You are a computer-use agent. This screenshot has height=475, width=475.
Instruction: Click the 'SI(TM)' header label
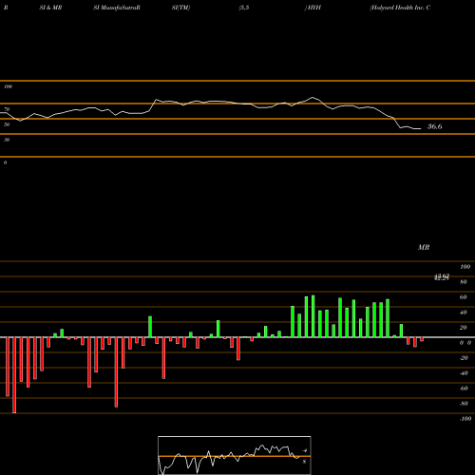(x=180, y=8)
